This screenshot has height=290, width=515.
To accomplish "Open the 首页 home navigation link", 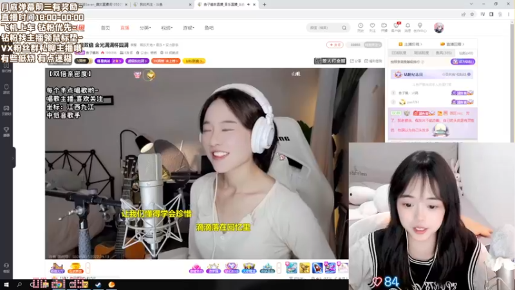I will 106,28.
